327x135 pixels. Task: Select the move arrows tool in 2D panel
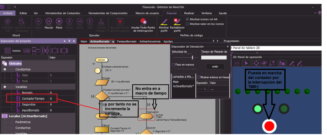(256, 63)
